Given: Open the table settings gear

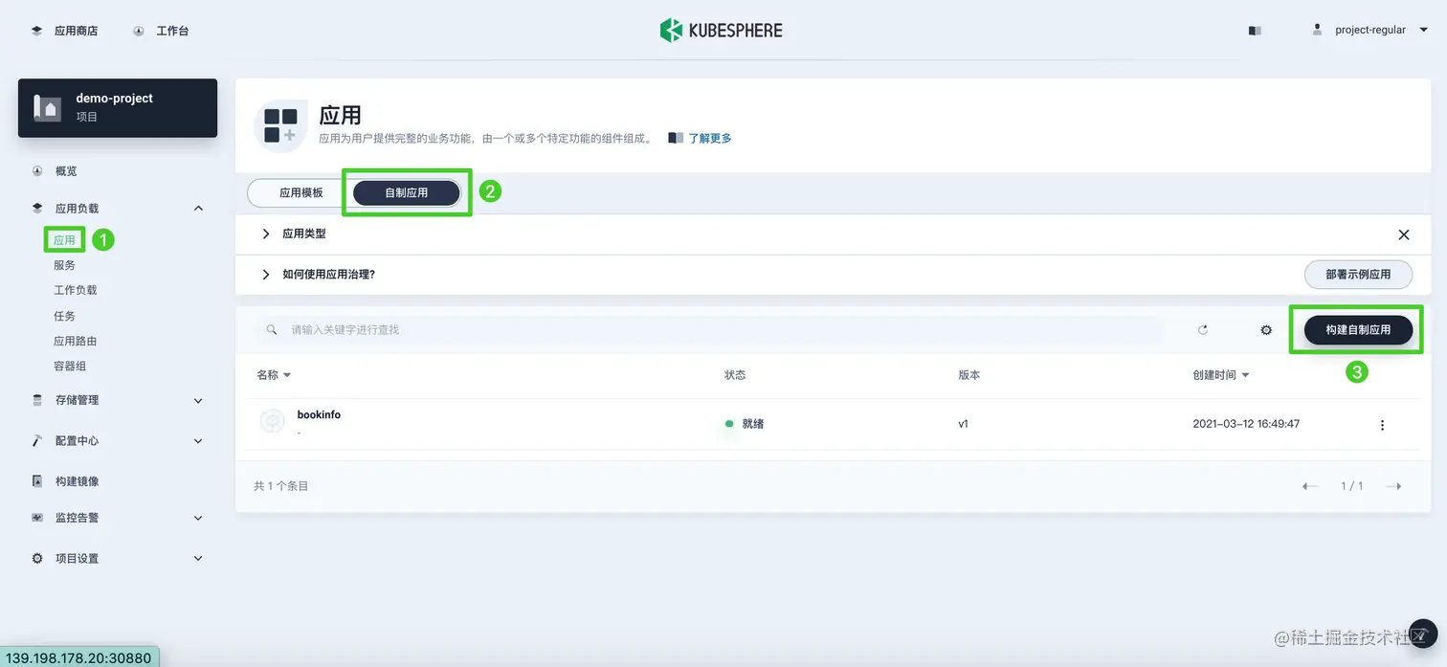Looking at the screenshot, I should pyautogui.click(x=1266, y=330).
